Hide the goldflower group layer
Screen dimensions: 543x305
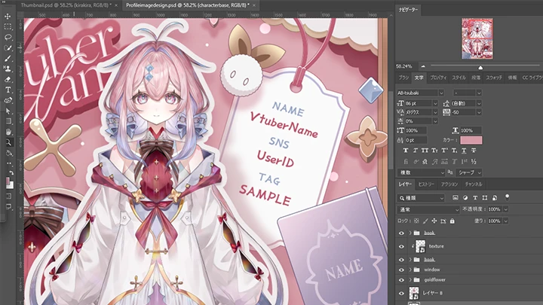tap(401, 280)
